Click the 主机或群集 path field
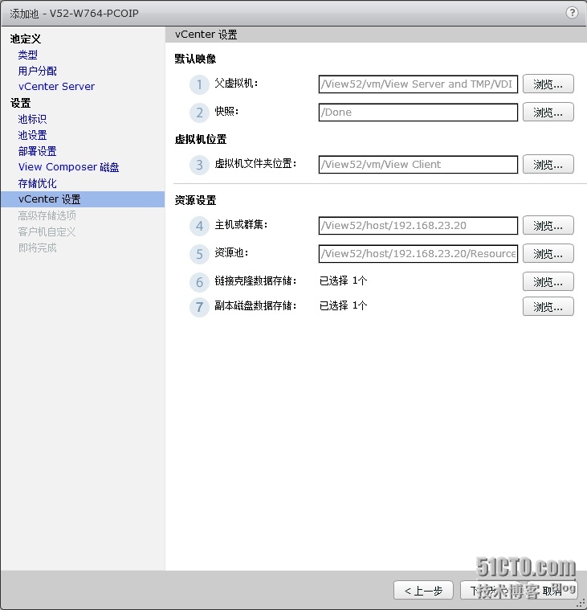This screenshot has height=610, width=587. (x=418, y=226)
